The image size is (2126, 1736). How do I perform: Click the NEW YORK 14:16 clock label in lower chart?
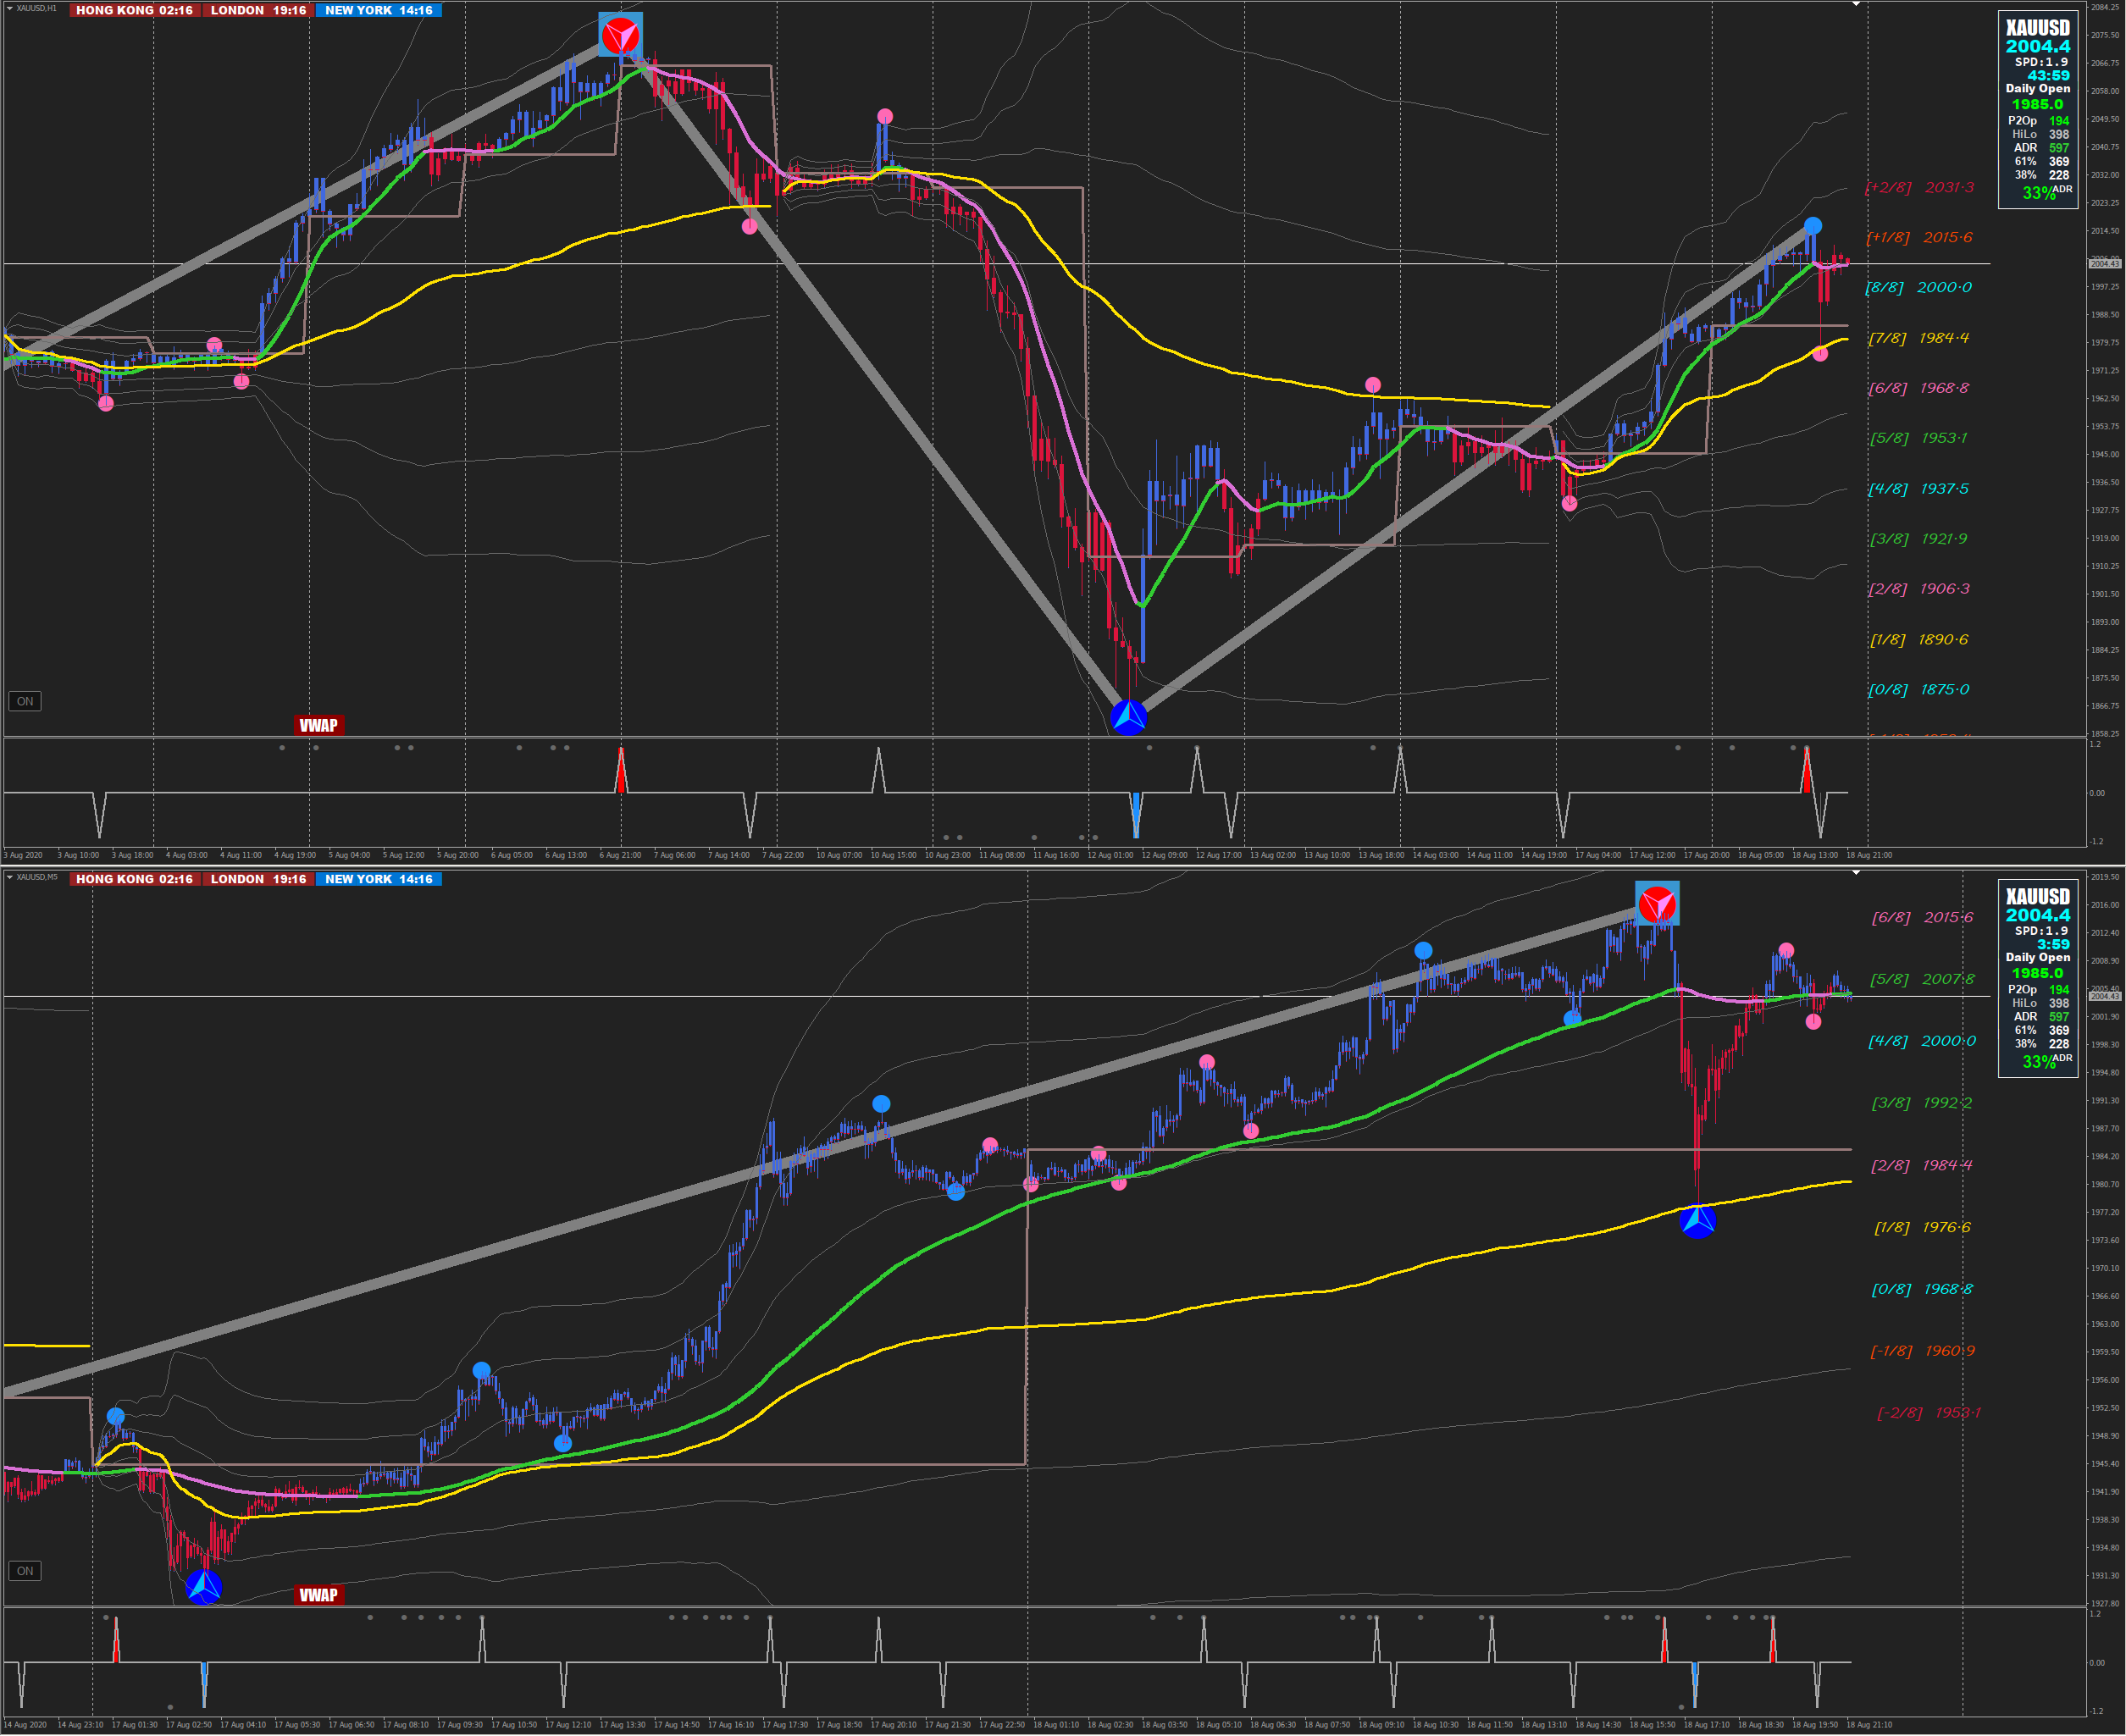[x=378, y=879]
